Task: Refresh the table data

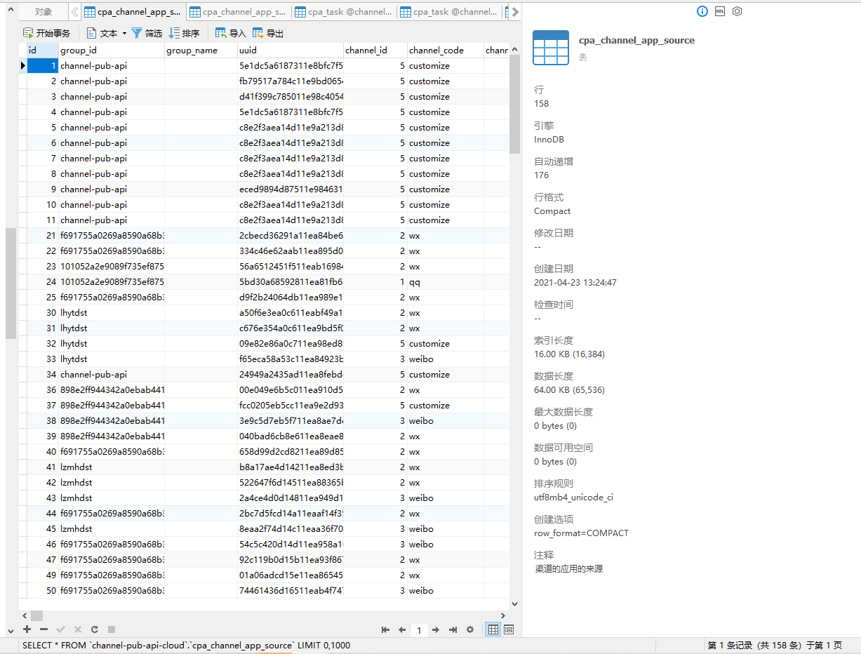Action: click(x=95, y=629)
